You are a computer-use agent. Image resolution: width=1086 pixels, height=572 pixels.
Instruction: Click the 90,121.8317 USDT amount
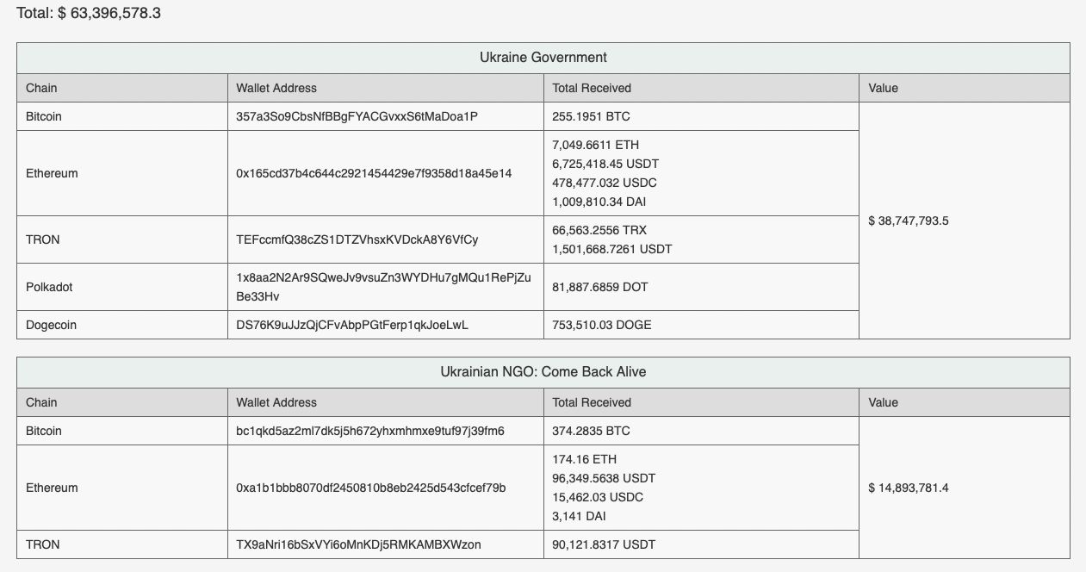coord(609,544)
